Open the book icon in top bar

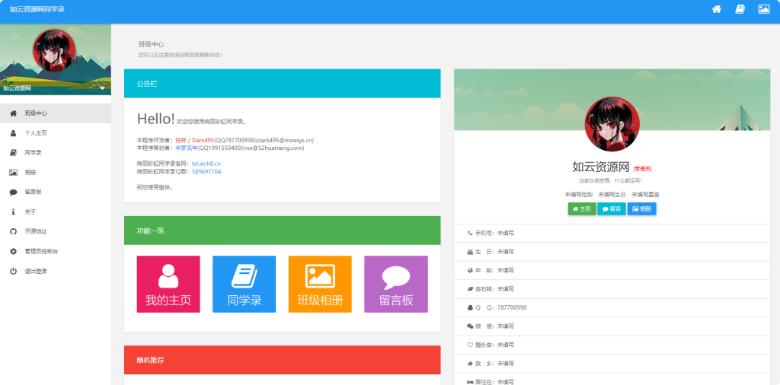[740, 9]
